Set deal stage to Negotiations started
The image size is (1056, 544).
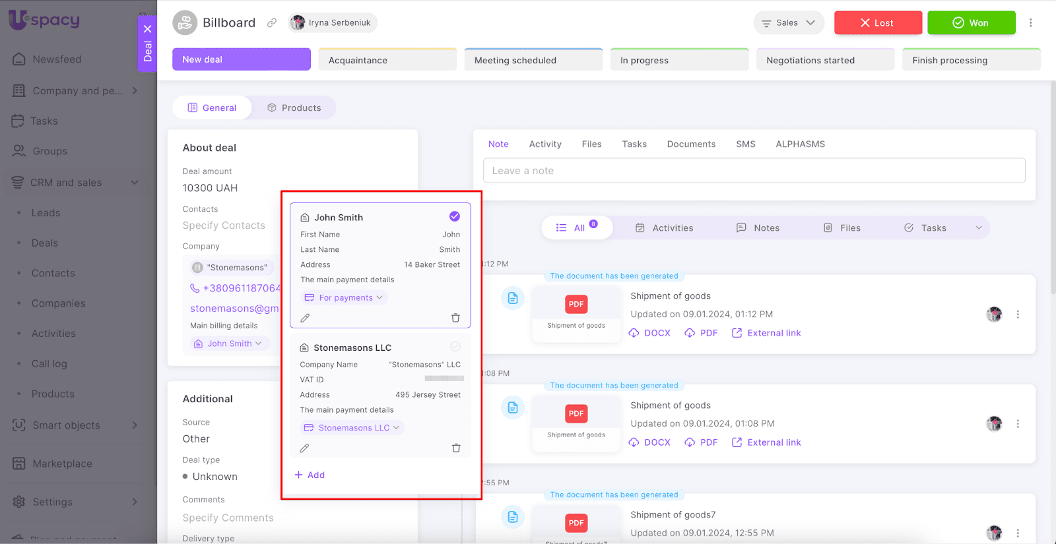(x=825, y=60)
